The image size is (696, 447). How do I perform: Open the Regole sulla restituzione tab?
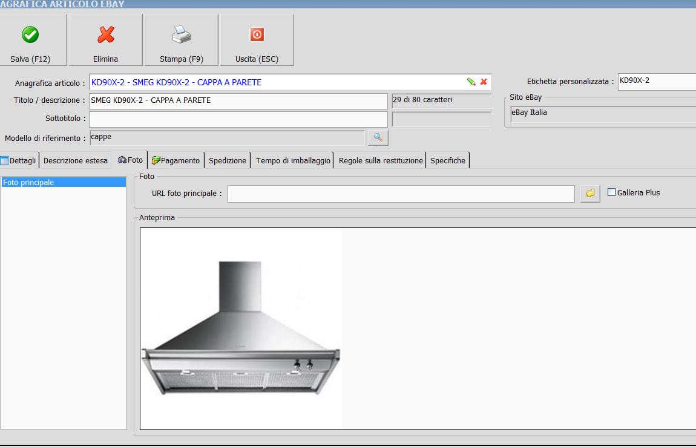tap(381, 160)
